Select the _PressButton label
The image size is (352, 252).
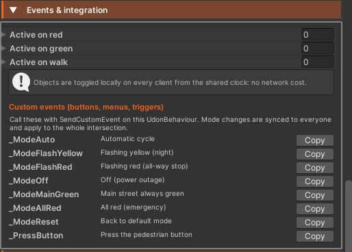[36, 236]
